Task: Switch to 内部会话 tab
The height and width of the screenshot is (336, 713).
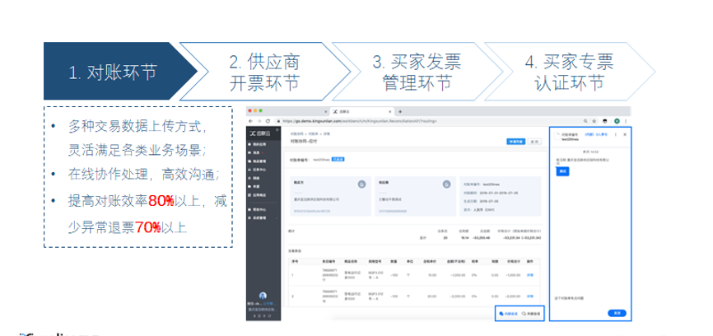Action: click(507, 314)
